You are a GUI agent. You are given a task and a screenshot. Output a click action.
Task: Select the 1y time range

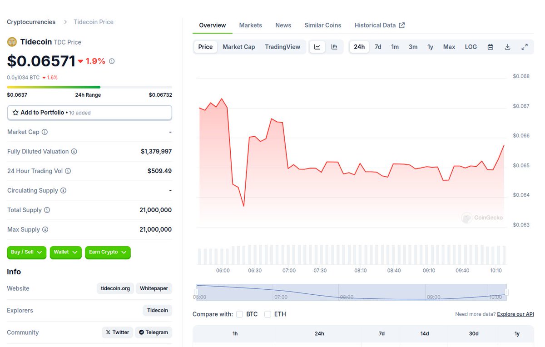tap(430, 47)
